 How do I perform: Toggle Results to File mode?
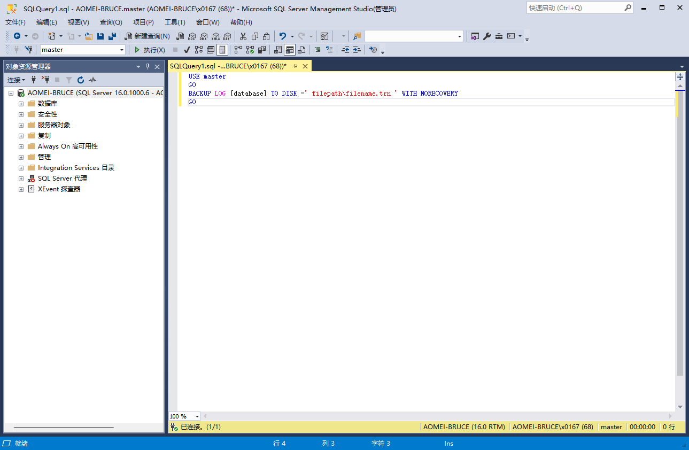[x=301, y=50]
